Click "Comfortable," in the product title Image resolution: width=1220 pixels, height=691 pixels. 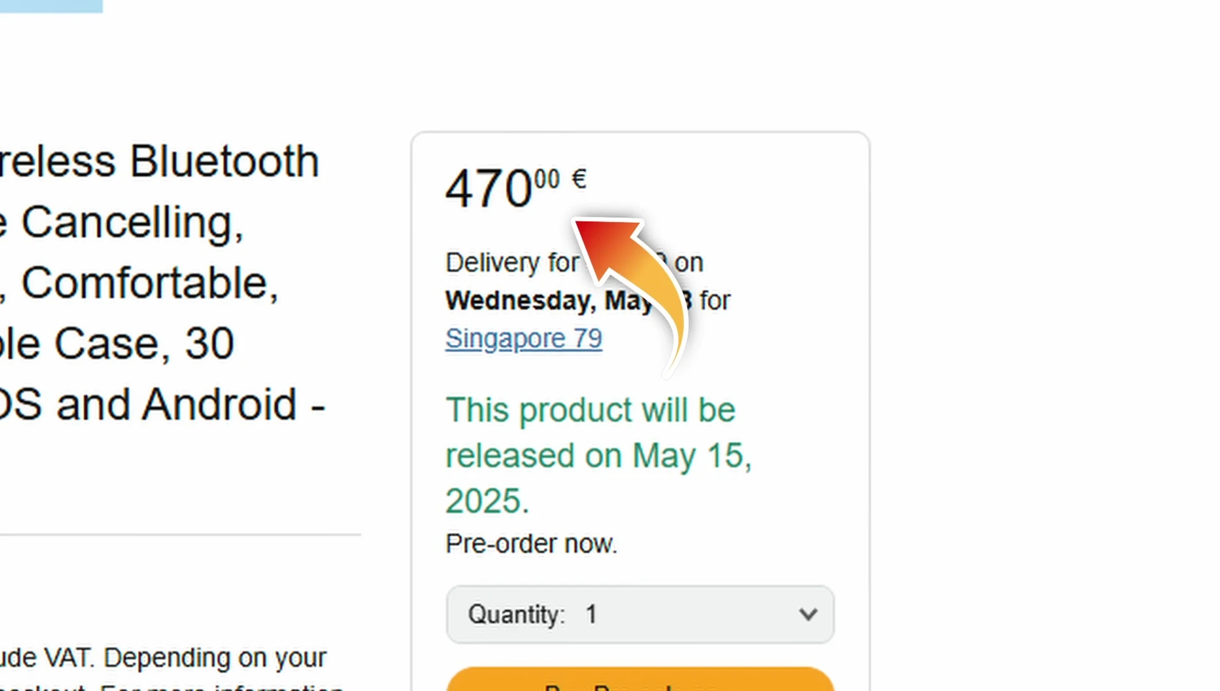[150, 283]
